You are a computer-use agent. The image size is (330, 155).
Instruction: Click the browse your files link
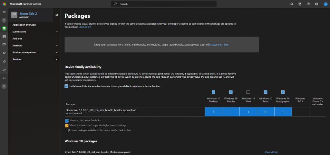click(219, 45)
